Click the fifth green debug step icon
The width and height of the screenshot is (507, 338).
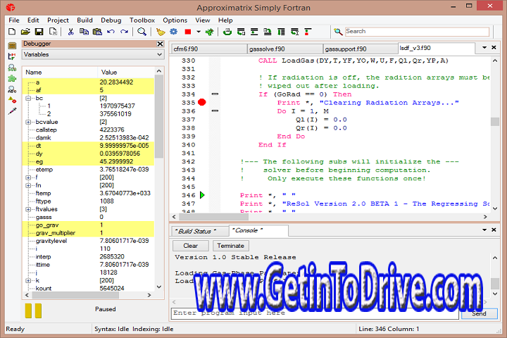point(281,32)
